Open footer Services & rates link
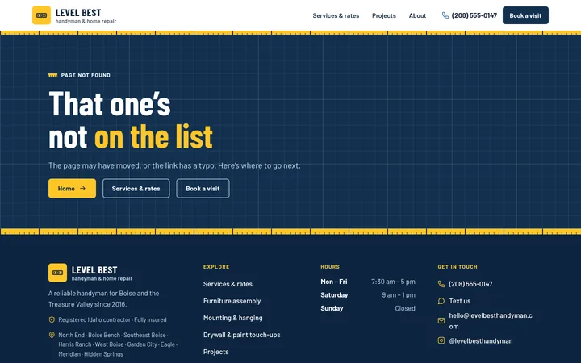The height and width of the screenshot is (363, 581). 228,284
